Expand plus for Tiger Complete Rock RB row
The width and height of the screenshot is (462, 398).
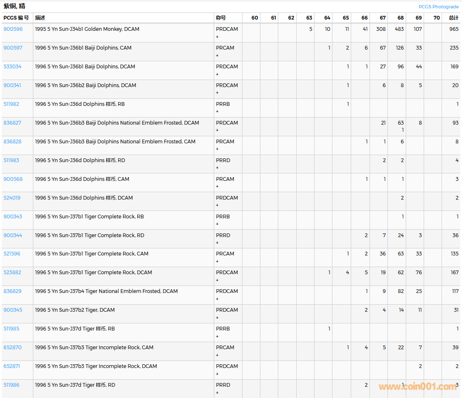(217, 224)
